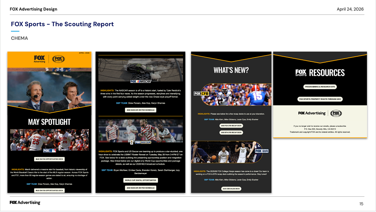Viewport: 376px width, 212px height.
Task: Click title 'FOX Sports – The Scouting Report'
Action: tap(62, 24)
